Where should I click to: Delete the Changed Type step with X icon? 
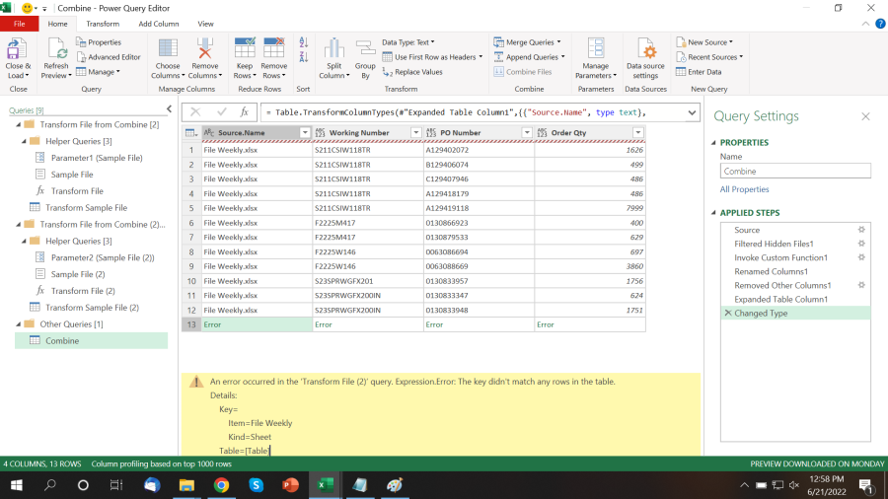click(x=728, y=313)
